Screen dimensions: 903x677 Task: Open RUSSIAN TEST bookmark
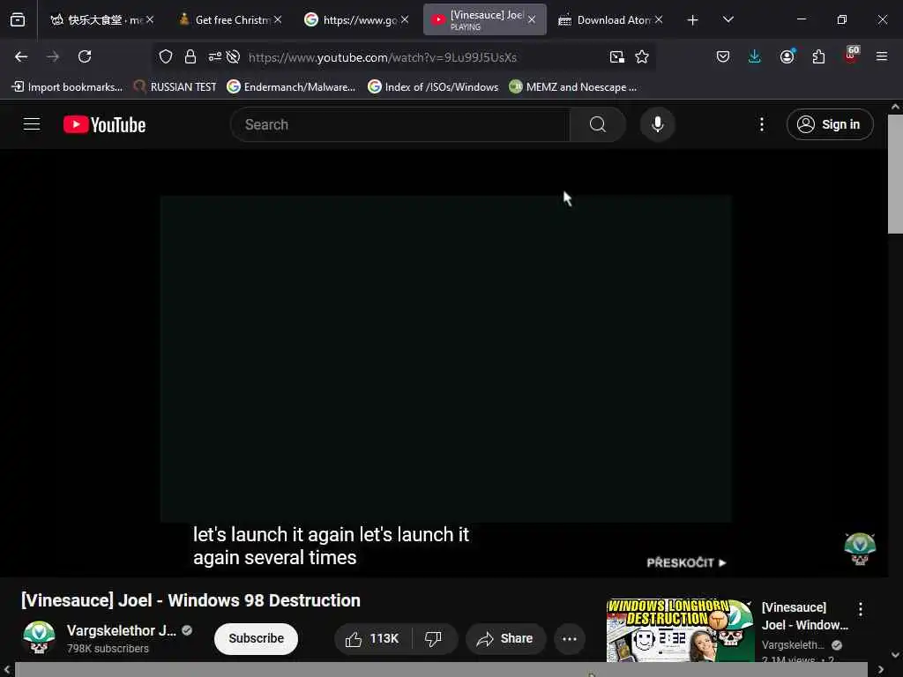(175, 87)
